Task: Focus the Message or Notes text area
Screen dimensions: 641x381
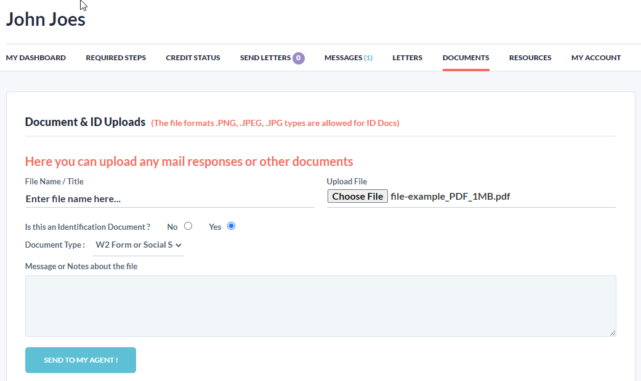Action: coord(320,305)
